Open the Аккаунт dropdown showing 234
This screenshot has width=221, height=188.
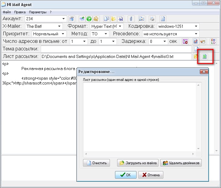(x=46, y=19)
